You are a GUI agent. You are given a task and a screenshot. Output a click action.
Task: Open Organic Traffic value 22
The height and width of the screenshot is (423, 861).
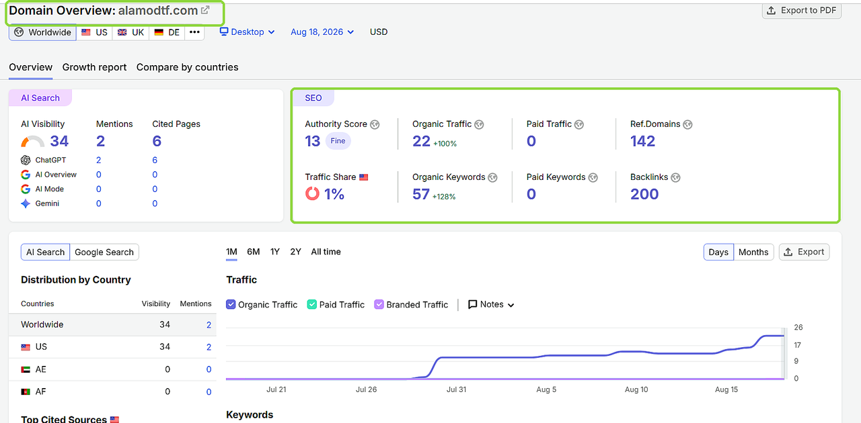[421, 141]
